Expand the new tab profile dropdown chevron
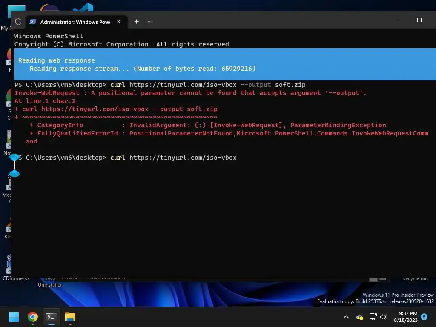 point(149,22)
